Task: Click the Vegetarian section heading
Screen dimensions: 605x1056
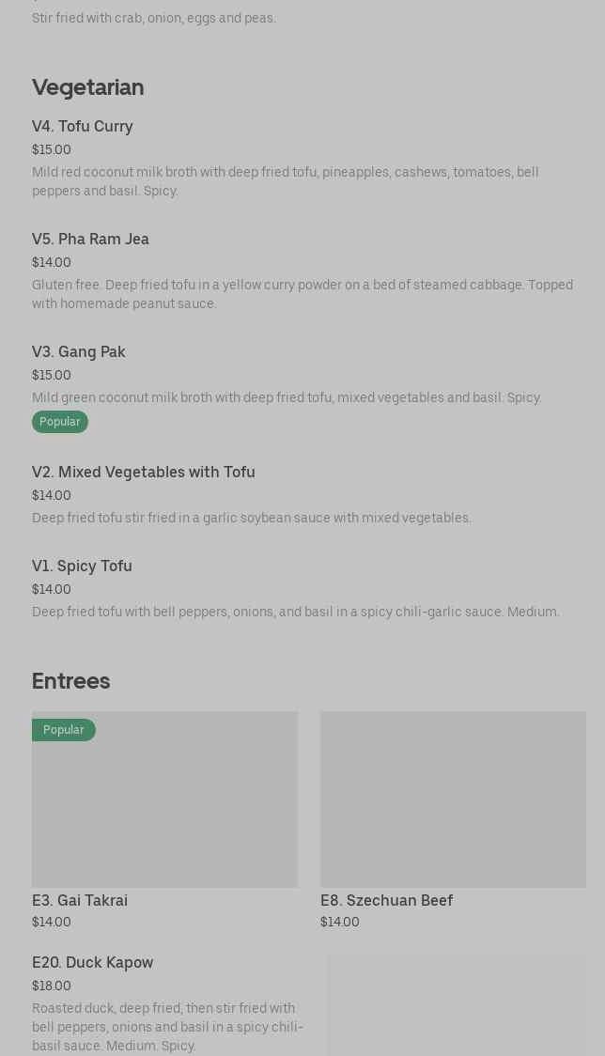Action: (x=88, y=87)
